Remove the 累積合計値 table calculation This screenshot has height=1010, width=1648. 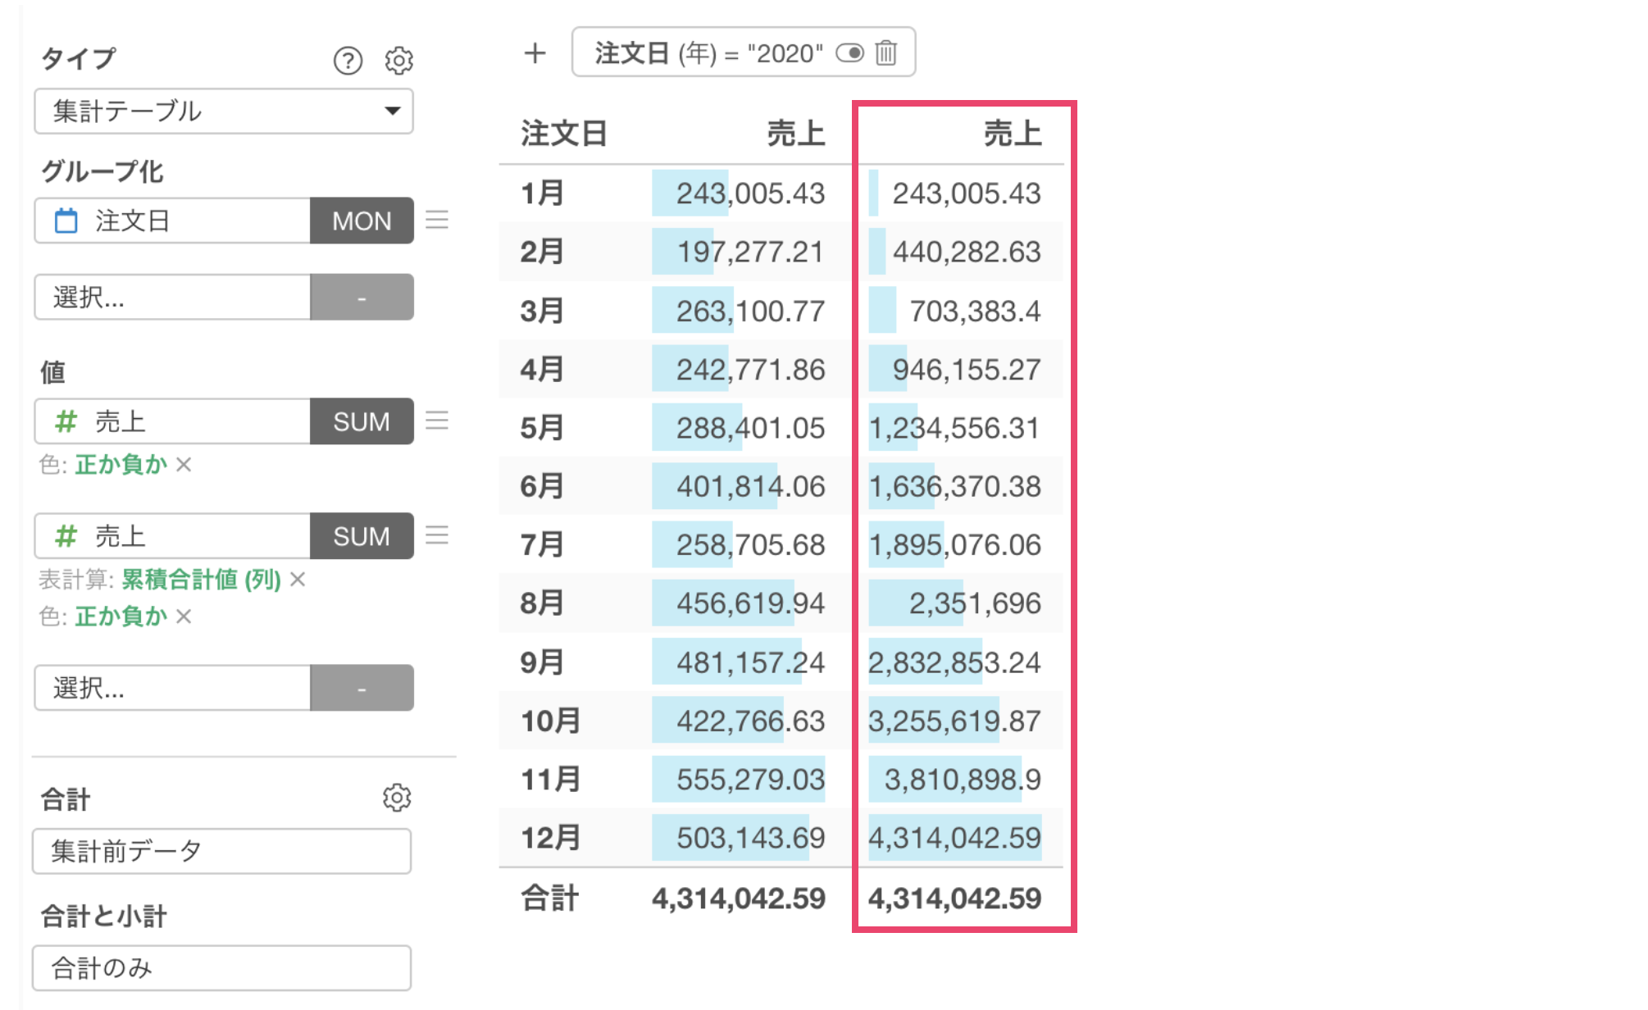[298, 580]
